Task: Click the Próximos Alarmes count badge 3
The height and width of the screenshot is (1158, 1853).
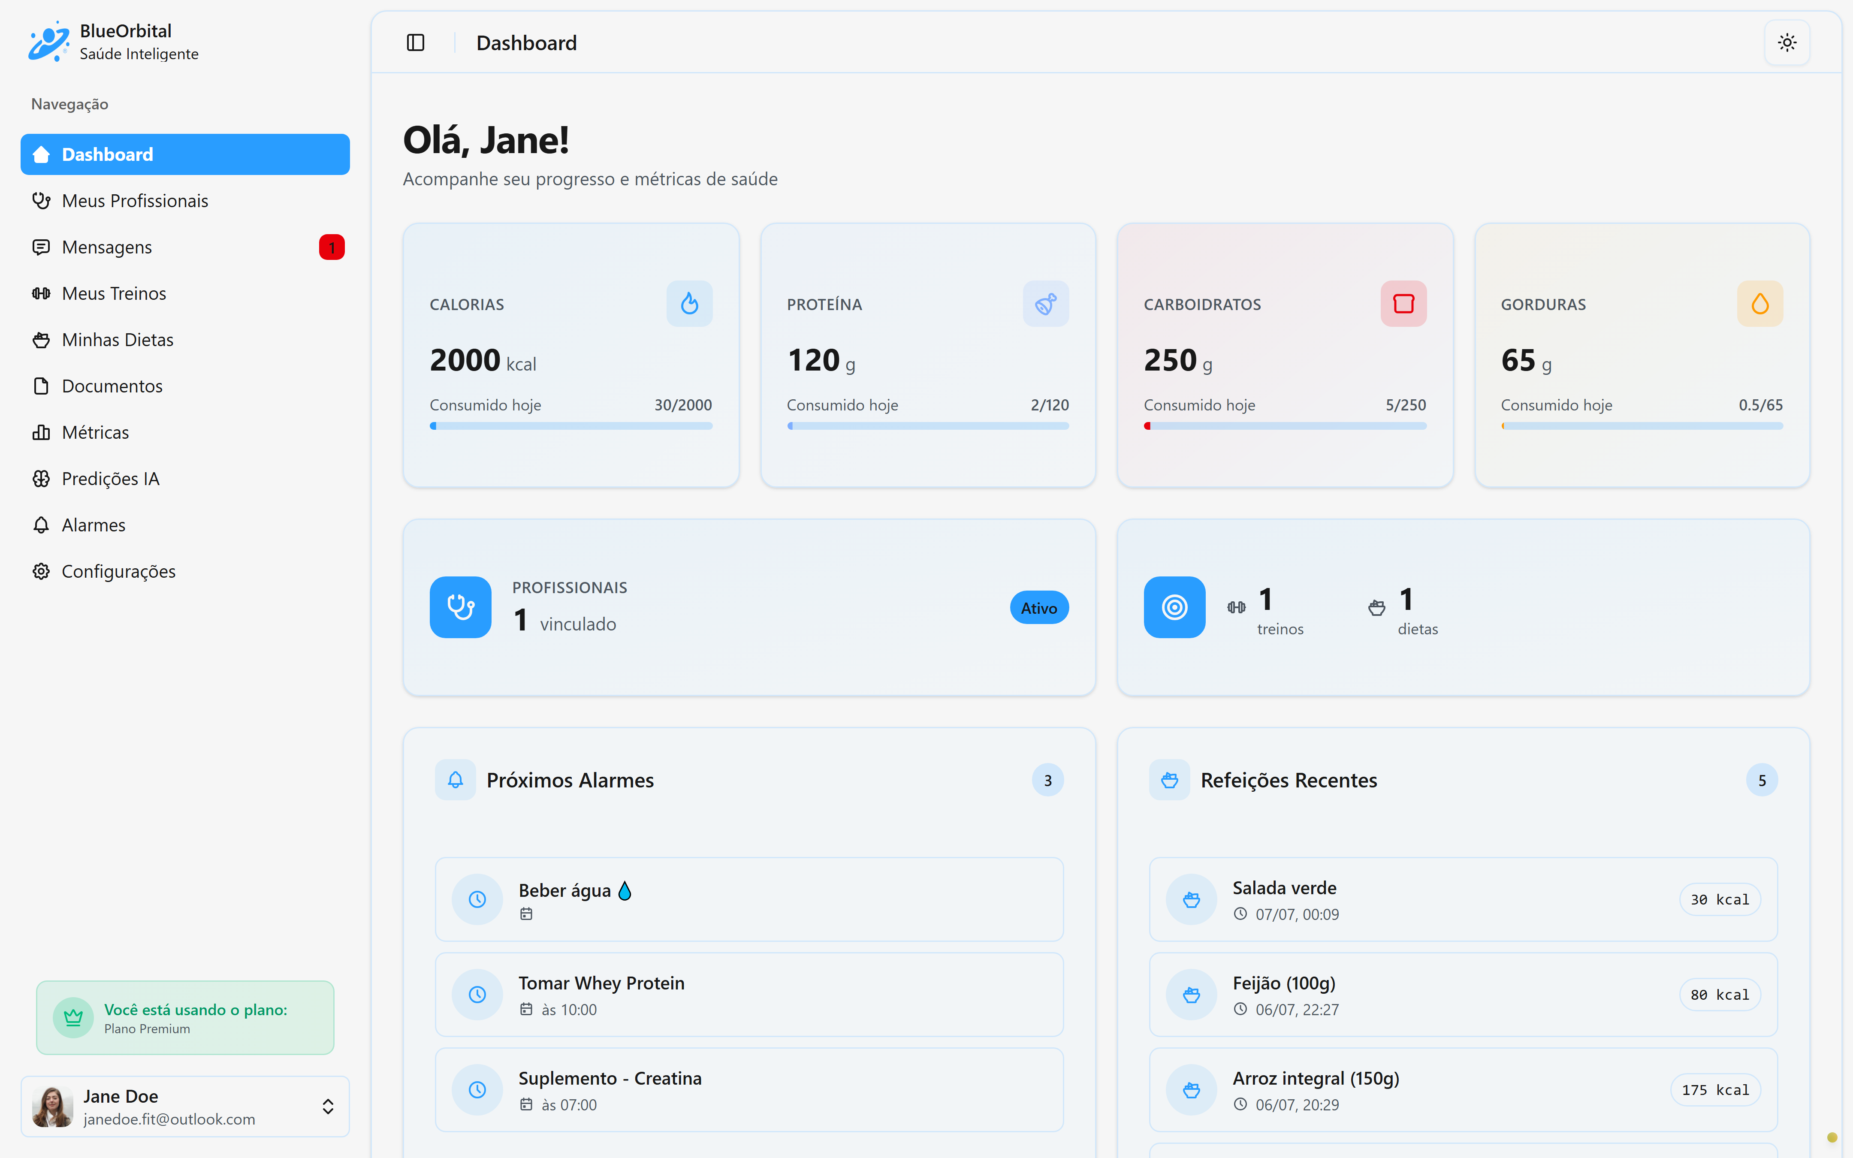Action: pyautogui.click(x=1047, y=781)
